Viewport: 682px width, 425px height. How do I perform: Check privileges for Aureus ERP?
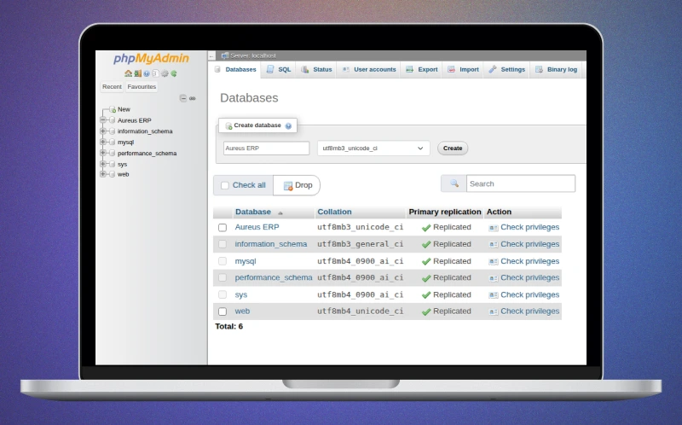point(524,227)
